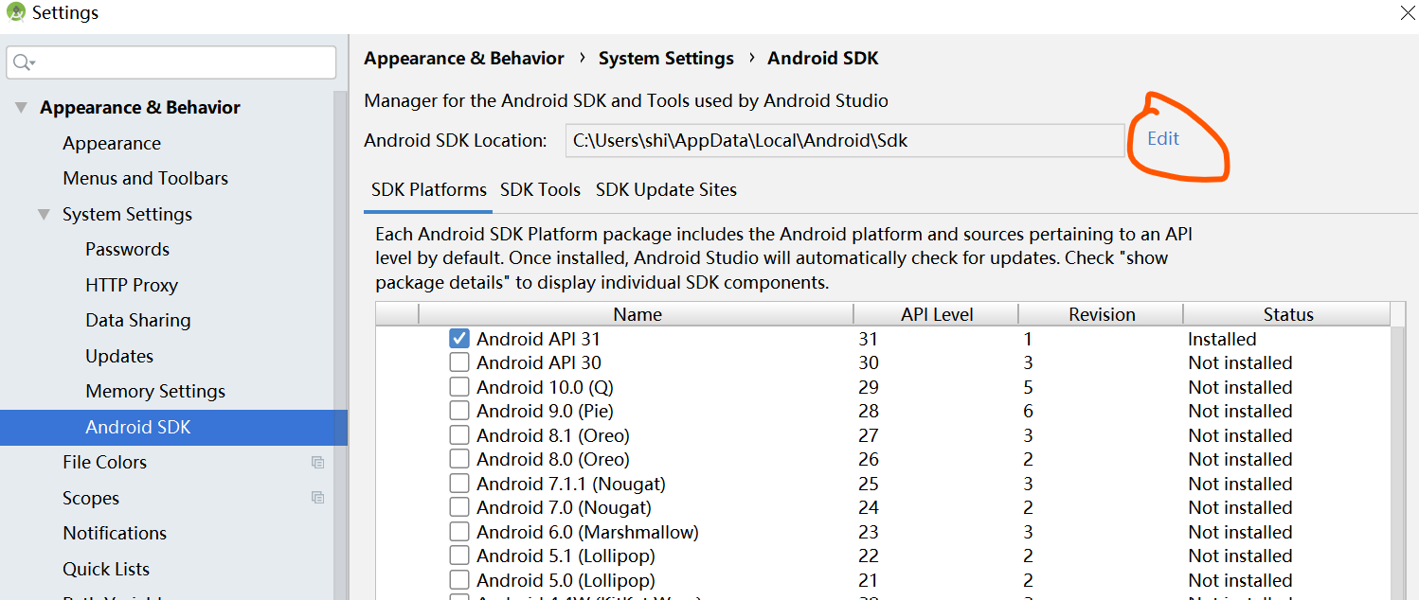This screenshot has width=1419, height=600.
Task: Open Memory Settings page
Action: [155, 392]
